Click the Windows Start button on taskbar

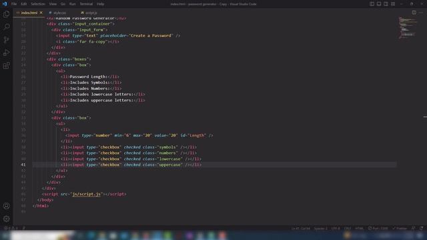coord(5,235)
